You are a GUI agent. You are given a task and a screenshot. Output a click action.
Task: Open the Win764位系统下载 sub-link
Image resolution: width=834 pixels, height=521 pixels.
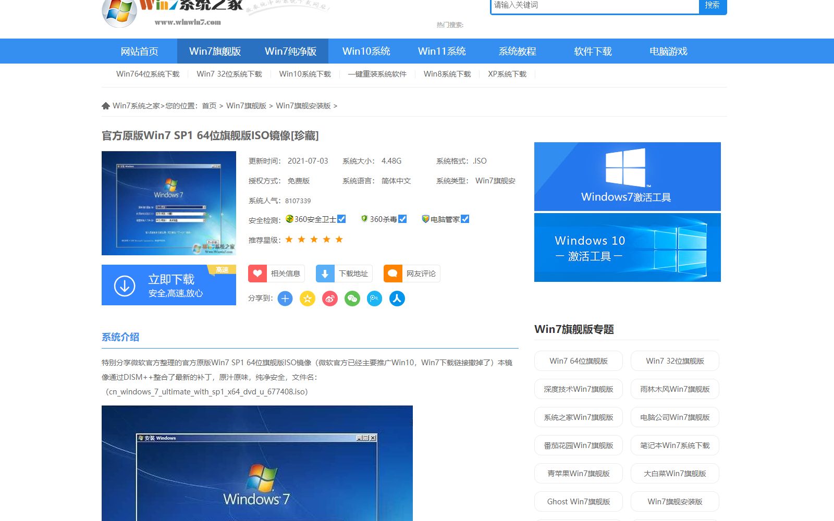point(148,74)
